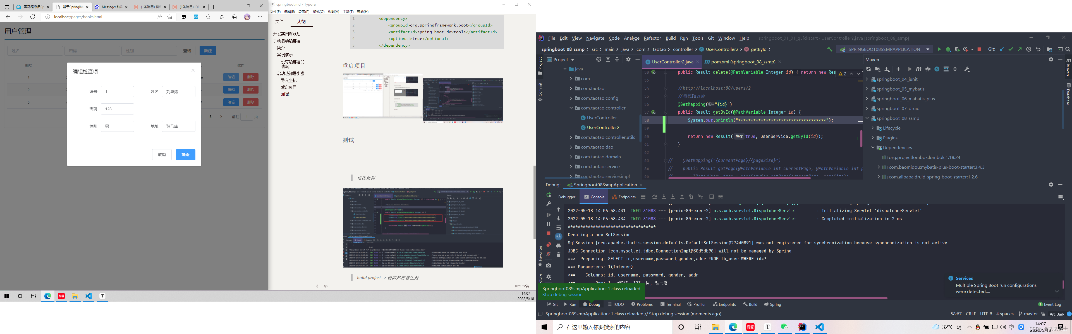Toggle Mute Breakpoints in Debug panel
Screen dimensions: 1072x334
click(549, 254)
